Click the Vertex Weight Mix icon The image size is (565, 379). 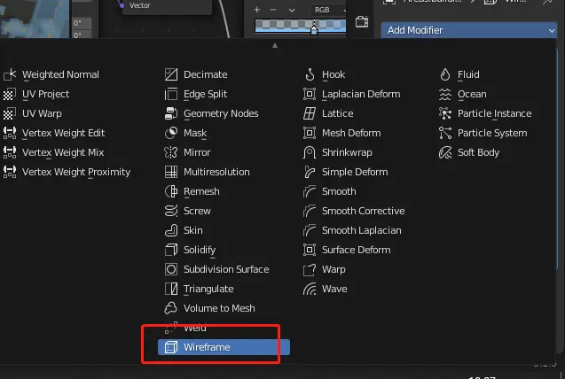pos(10,152)
